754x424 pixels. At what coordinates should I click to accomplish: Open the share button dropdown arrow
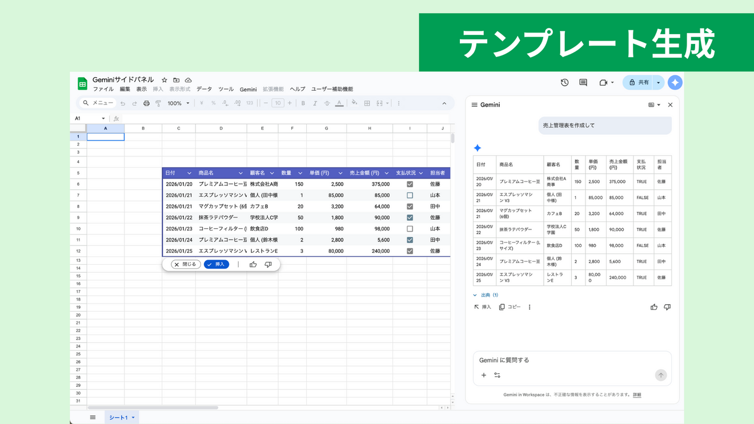[658, 83]
